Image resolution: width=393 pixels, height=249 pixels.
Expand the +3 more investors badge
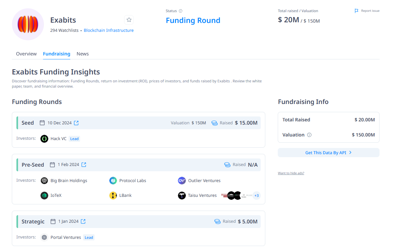click(256, 196)
